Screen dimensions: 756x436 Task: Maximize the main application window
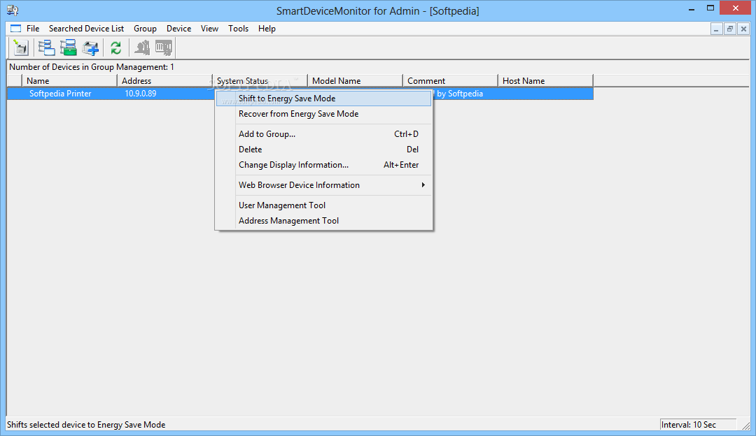click(x=710, y=8)
